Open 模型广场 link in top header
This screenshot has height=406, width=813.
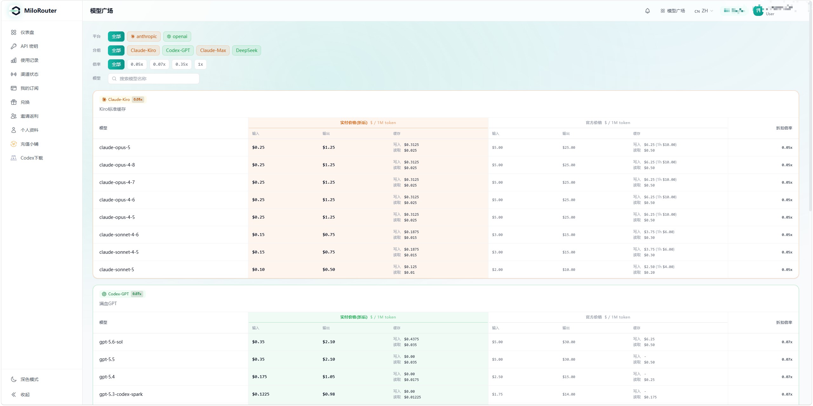click(x=673, y=11)
